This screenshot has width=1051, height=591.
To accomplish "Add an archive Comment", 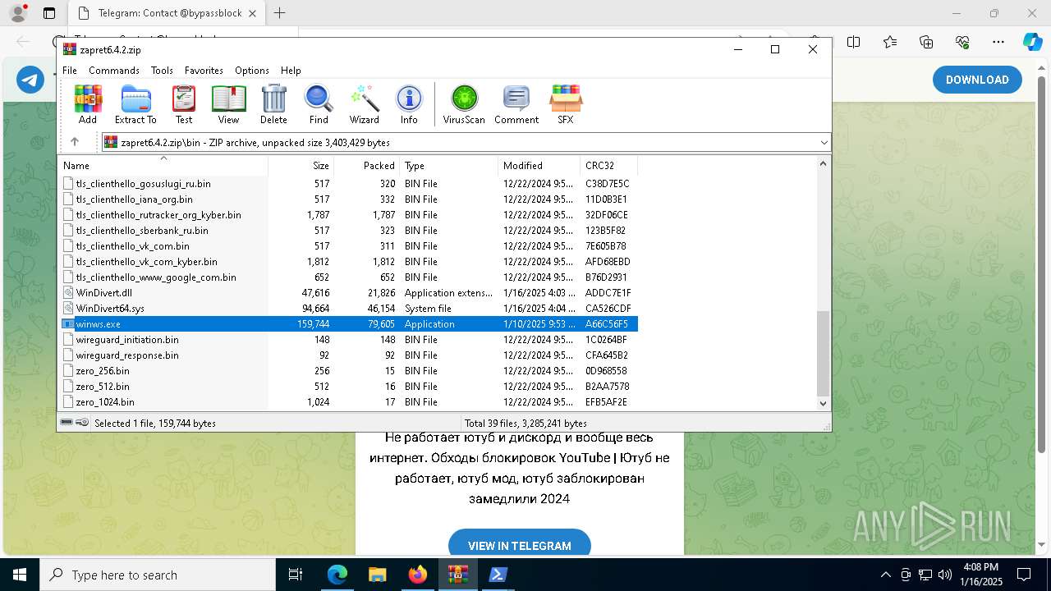I will tap(516, 104).
